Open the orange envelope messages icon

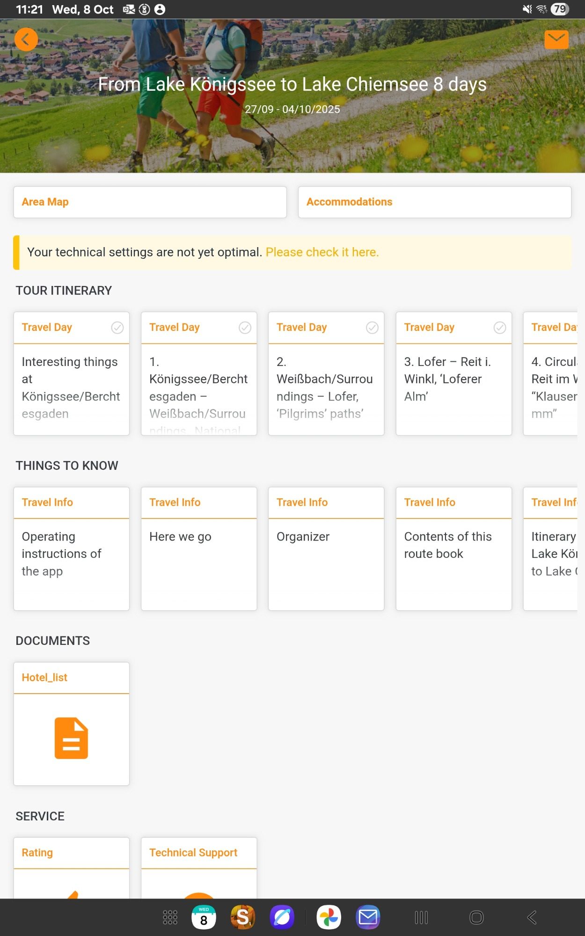click(556, 40)
